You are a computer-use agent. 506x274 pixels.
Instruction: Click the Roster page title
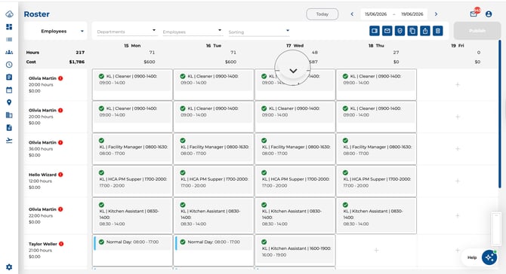click(37, 14)
